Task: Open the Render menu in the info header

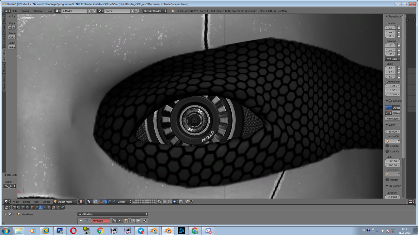Action: (26, 11)
